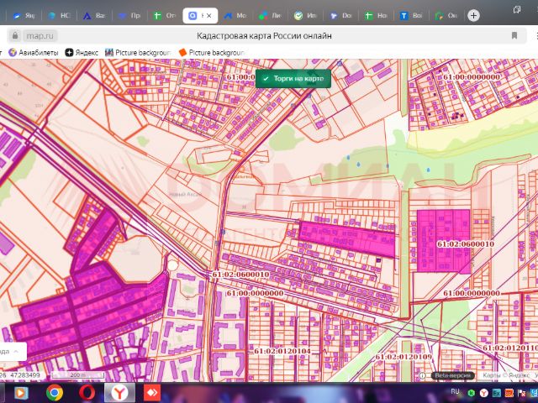Viewport: 538px width, 403px height.
Task: Click the white circle marker on map
Action: (173, 266)
